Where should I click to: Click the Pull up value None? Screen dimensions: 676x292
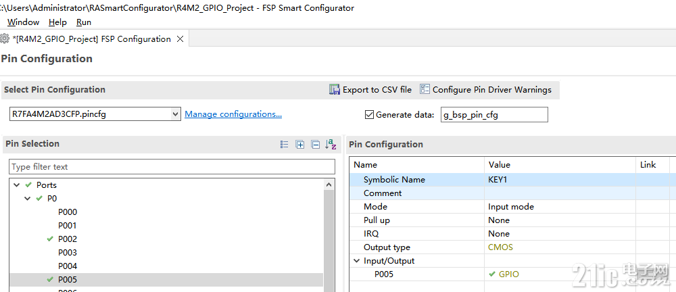tap(560, 220)
